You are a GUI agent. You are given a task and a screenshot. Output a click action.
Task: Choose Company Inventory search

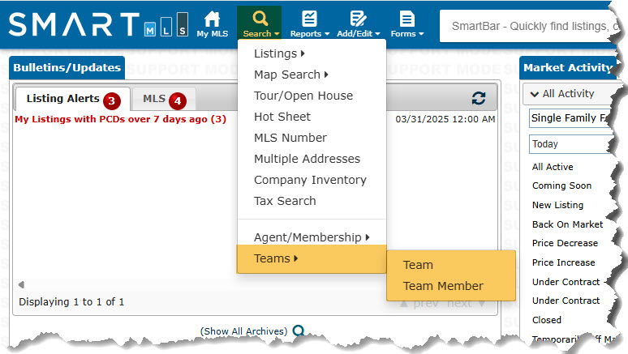(x=310, y=180)
